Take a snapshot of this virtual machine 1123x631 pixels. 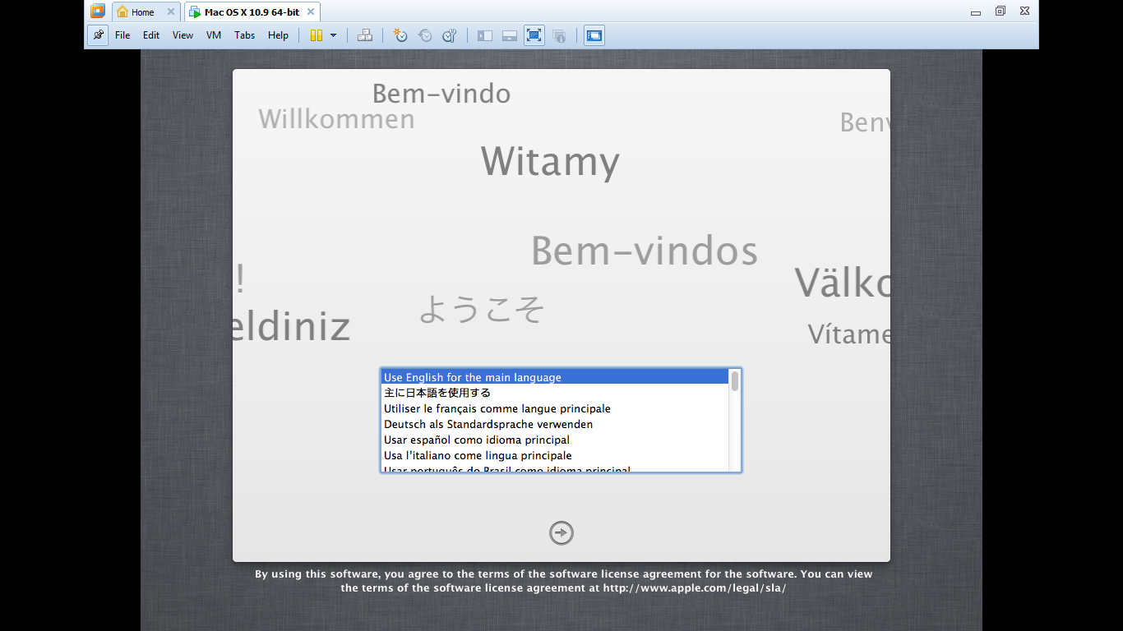[x=400, y=35]
